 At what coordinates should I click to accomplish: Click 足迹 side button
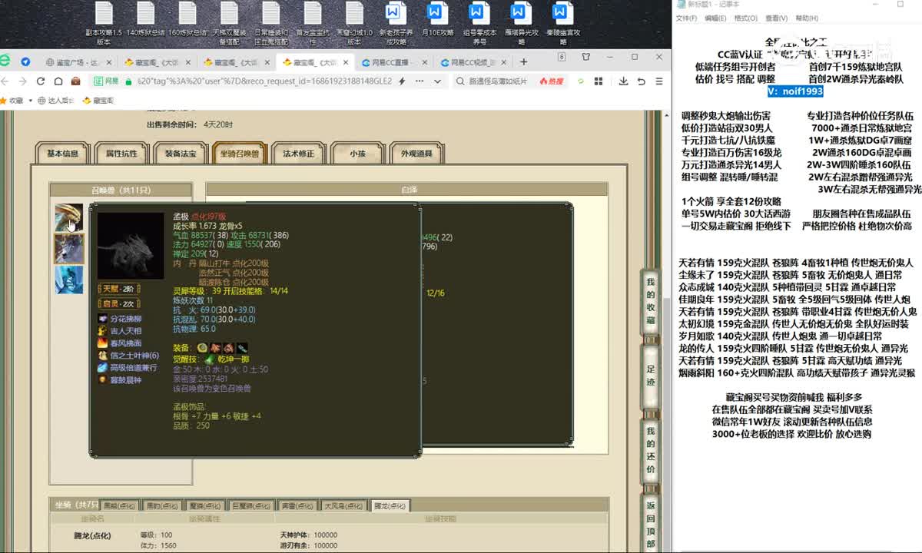pos(650,375)
